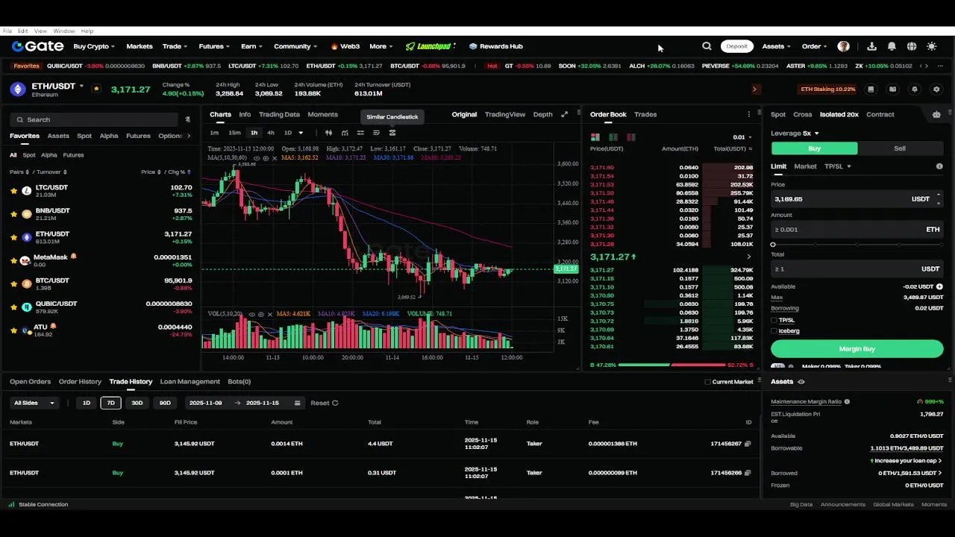Image resolution: width=955 pixels, height=537 pixels.
Task: Click the Amount input field in ETH
Action: click(857, 230)
